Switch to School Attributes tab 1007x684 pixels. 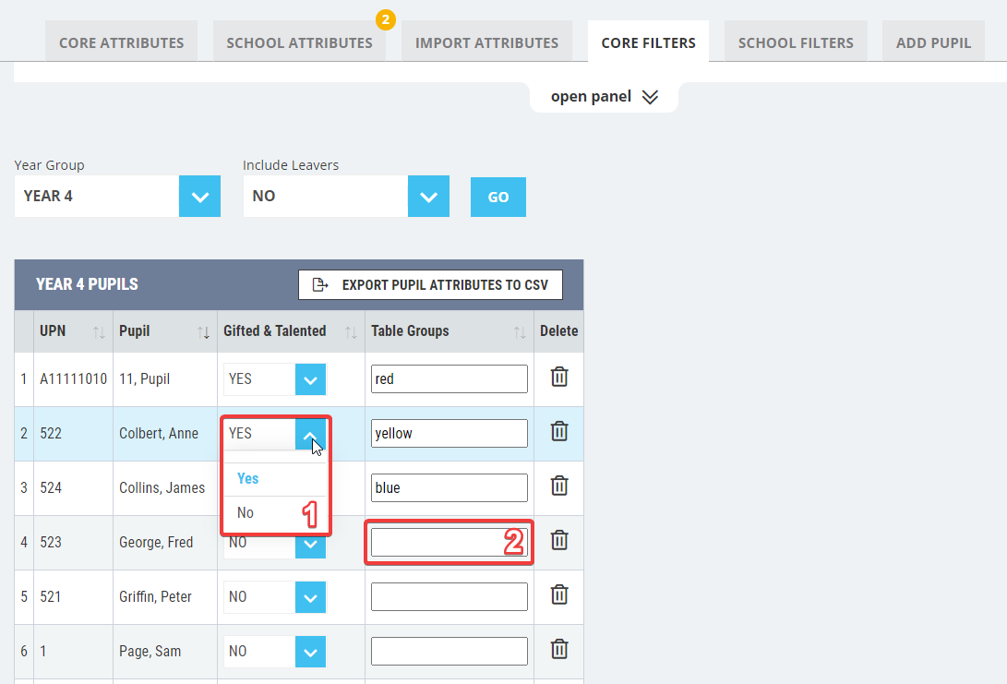[299, 42]
